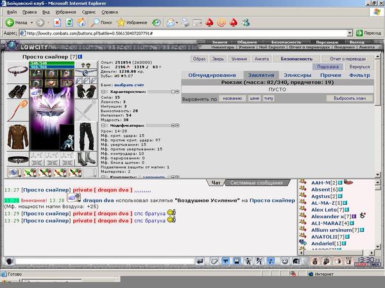Click the IE Refresh button
Viewport: 385px width, 288px height.
(69, 22)
